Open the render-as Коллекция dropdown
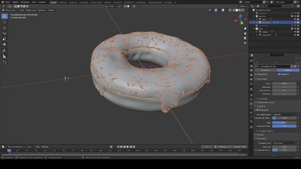 point(284,143)
